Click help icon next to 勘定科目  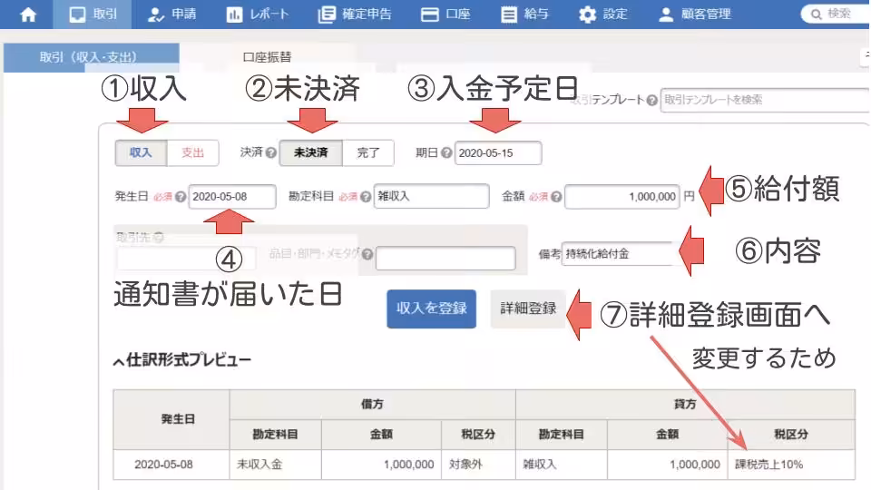coord(366,197)
